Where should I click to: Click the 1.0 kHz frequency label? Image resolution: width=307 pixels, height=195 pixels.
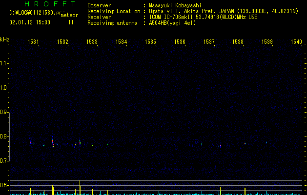4,88
